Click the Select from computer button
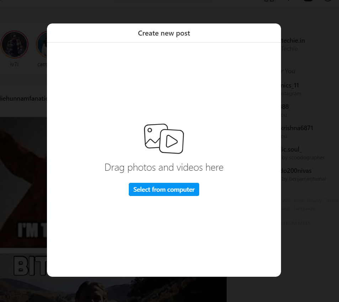Viewport: 339px width, 302px height. click(x=164, y=190)
